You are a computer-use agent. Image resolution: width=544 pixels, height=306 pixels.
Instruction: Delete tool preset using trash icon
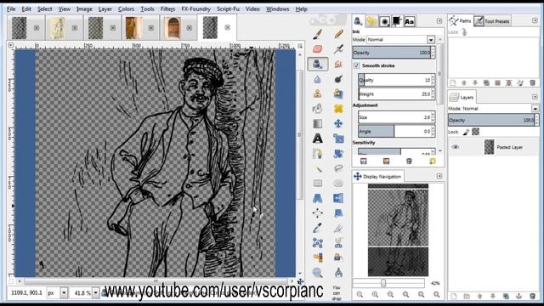click(409, 161)
